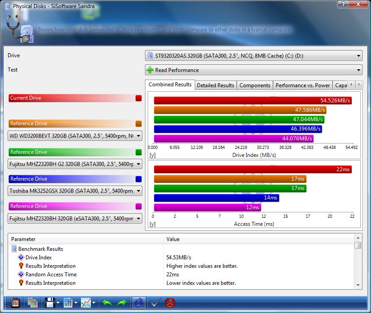Viewport: 371px width, 313px height.
Task: Click the blue refresh icon
Action: [x=139, y=303]
